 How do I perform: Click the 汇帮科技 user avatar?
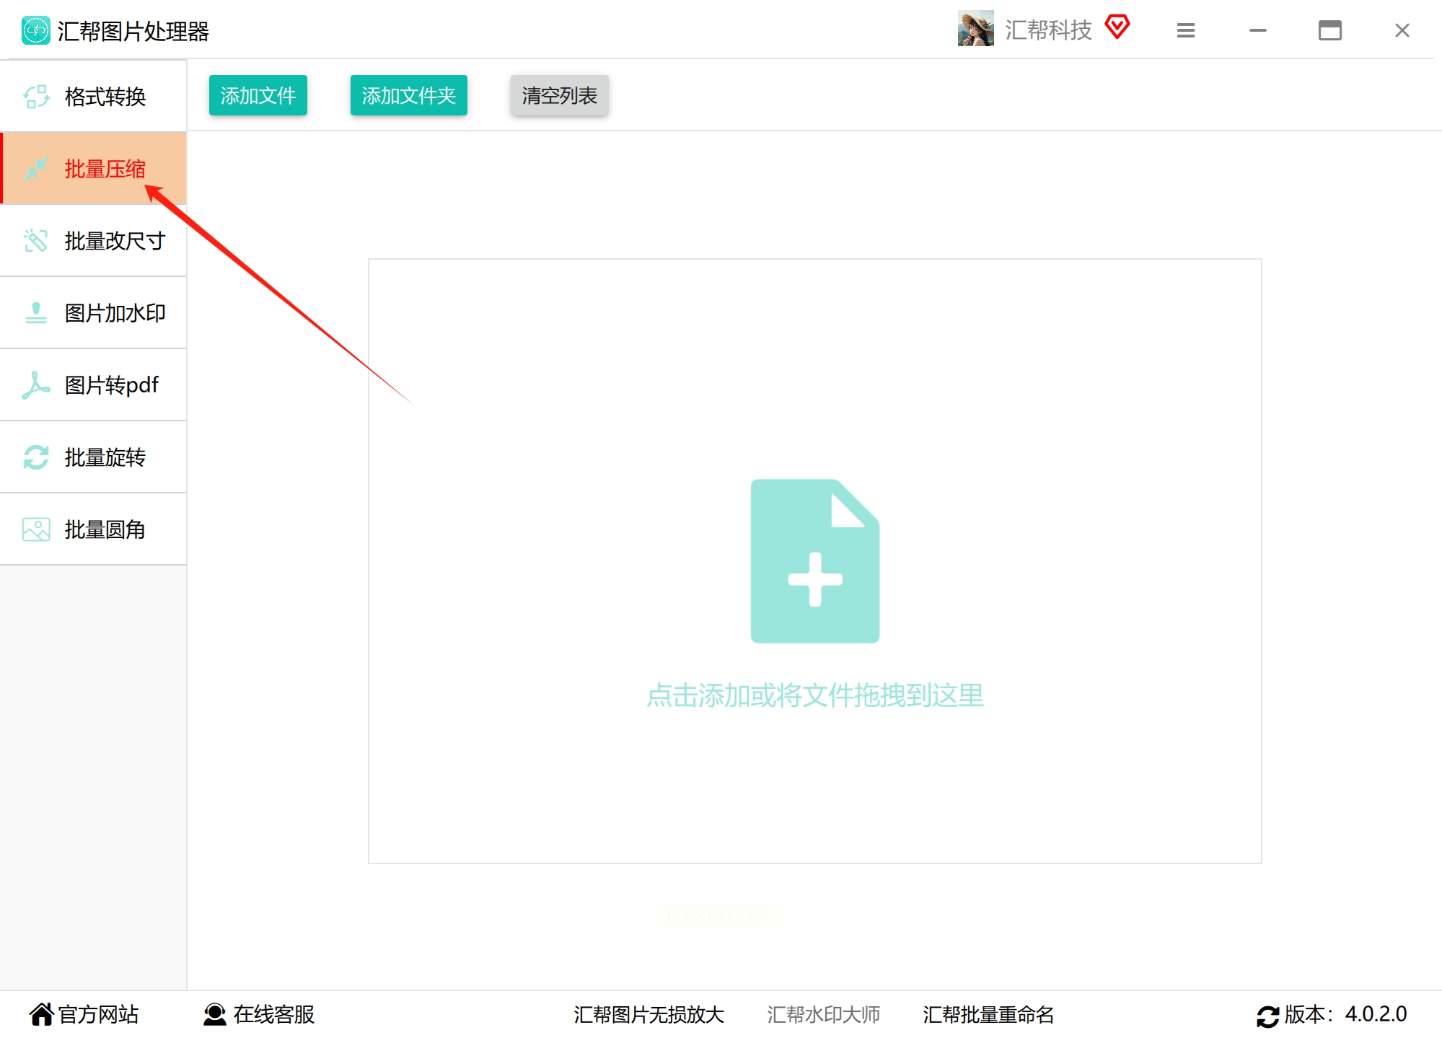pos(975,29)
